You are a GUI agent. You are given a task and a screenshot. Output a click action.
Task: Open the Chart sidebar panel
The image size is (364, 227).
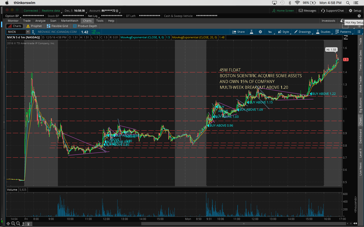click(x=360, y=121)
